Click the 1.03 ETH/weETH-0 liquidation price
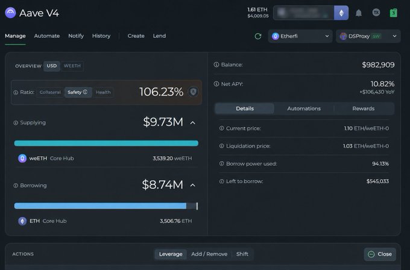This screenshot has width=410, height=270. pos(366,146)
